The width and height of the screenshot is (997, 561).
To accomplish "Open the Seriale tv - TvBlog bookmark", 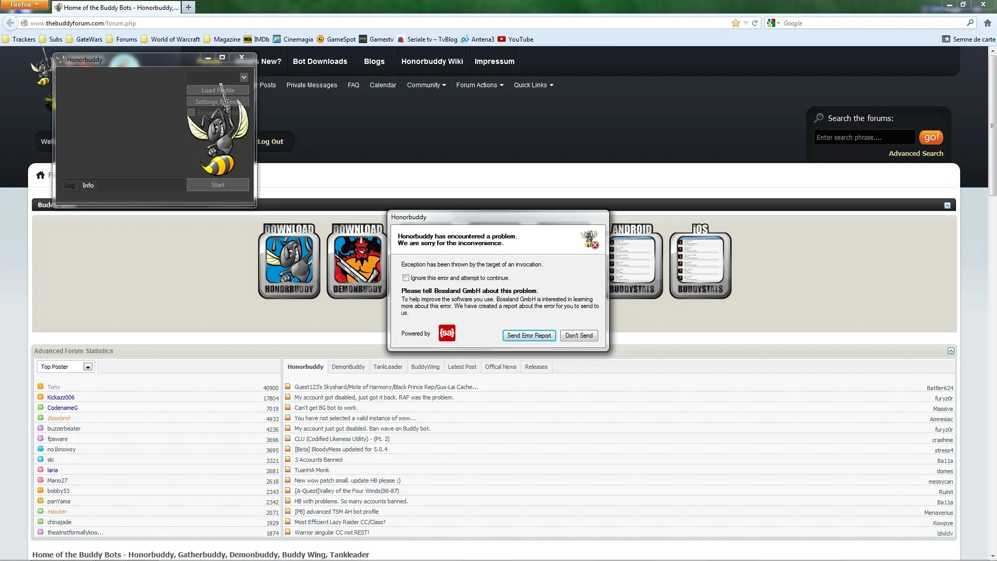I will (x=427, y=39).
